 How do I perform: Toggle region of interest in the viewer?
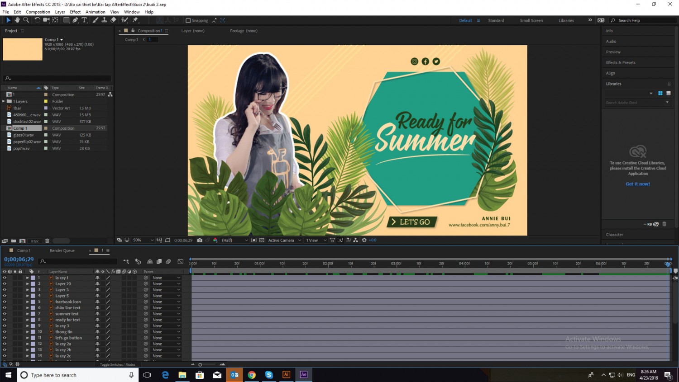(254, 240)
